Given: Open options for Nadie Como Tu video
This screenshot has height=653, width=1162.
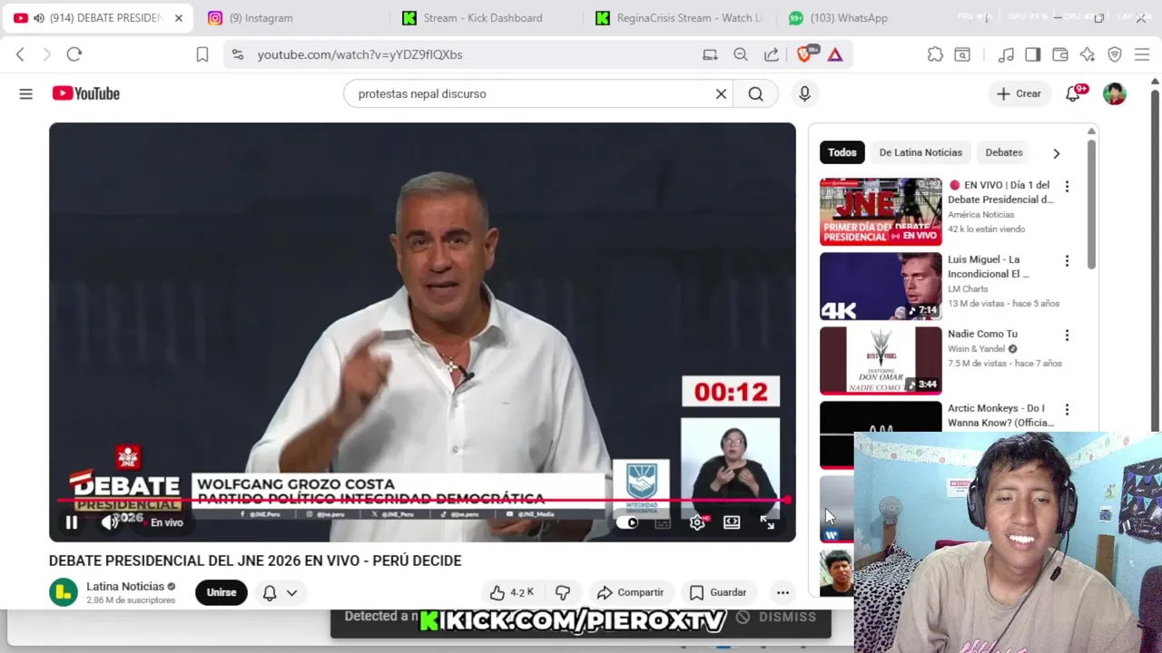Looking at the screenshot, I should [1067, 335].
